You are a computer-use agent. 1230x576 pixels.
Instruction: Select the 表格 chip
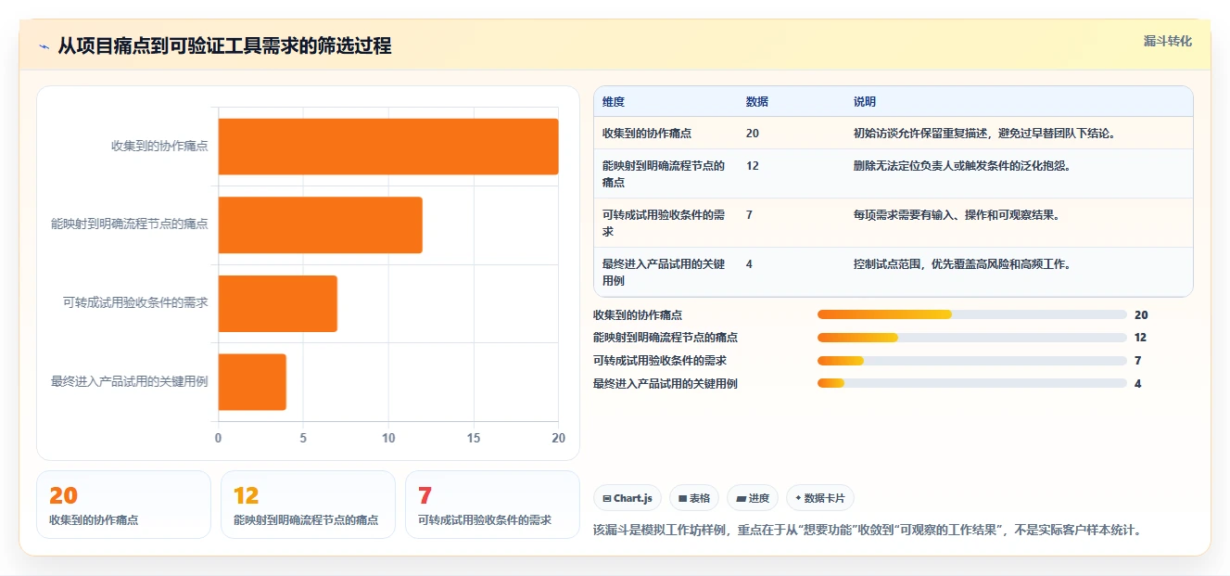(x=693, y=498)
